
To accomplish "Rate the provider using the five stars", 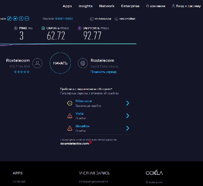I will point(22,72).
